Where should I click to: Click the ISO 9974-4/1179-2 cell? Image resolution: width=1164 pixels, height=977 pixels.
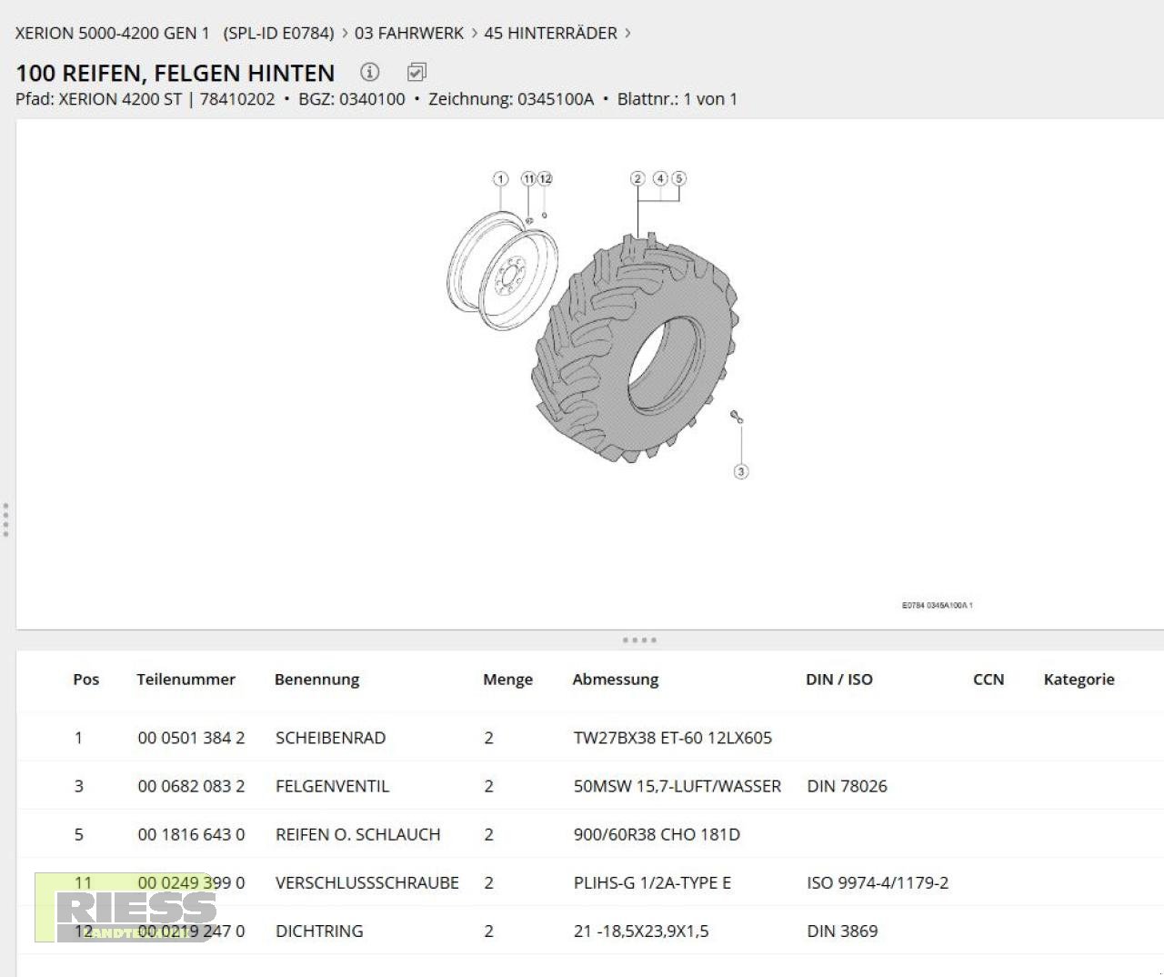(x=878, y=882)
